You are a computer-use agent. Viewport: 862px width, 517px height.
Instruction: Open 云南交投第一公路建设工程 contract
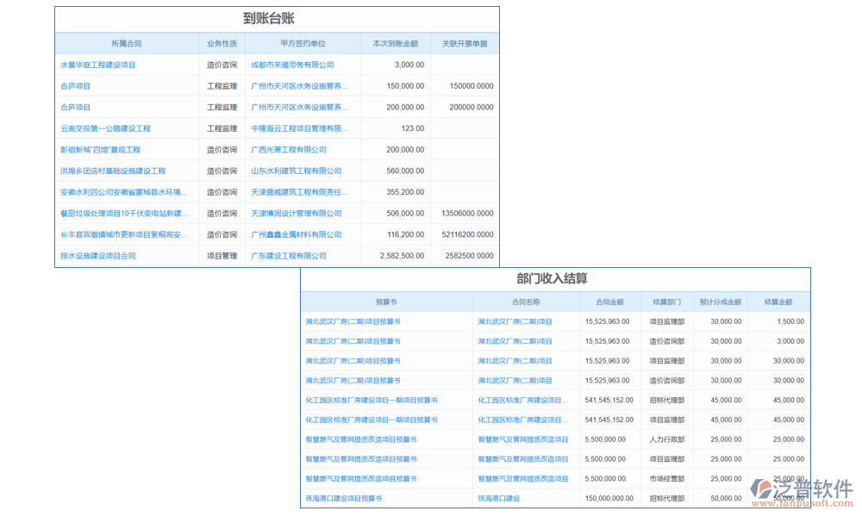tap(105, 128)
